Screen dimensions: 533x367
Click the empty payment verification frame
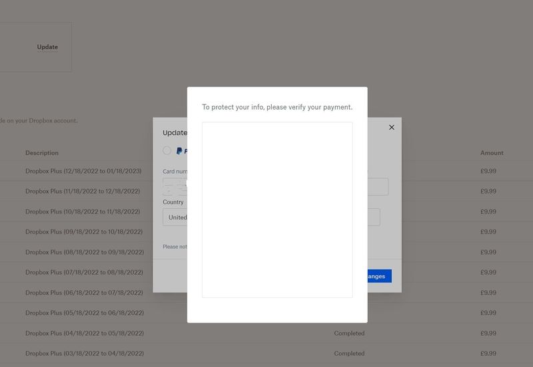coord(277,210)
